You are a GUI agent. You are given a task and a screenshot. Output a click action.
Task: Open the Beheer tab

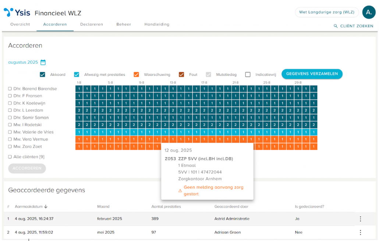pos(124,24)
